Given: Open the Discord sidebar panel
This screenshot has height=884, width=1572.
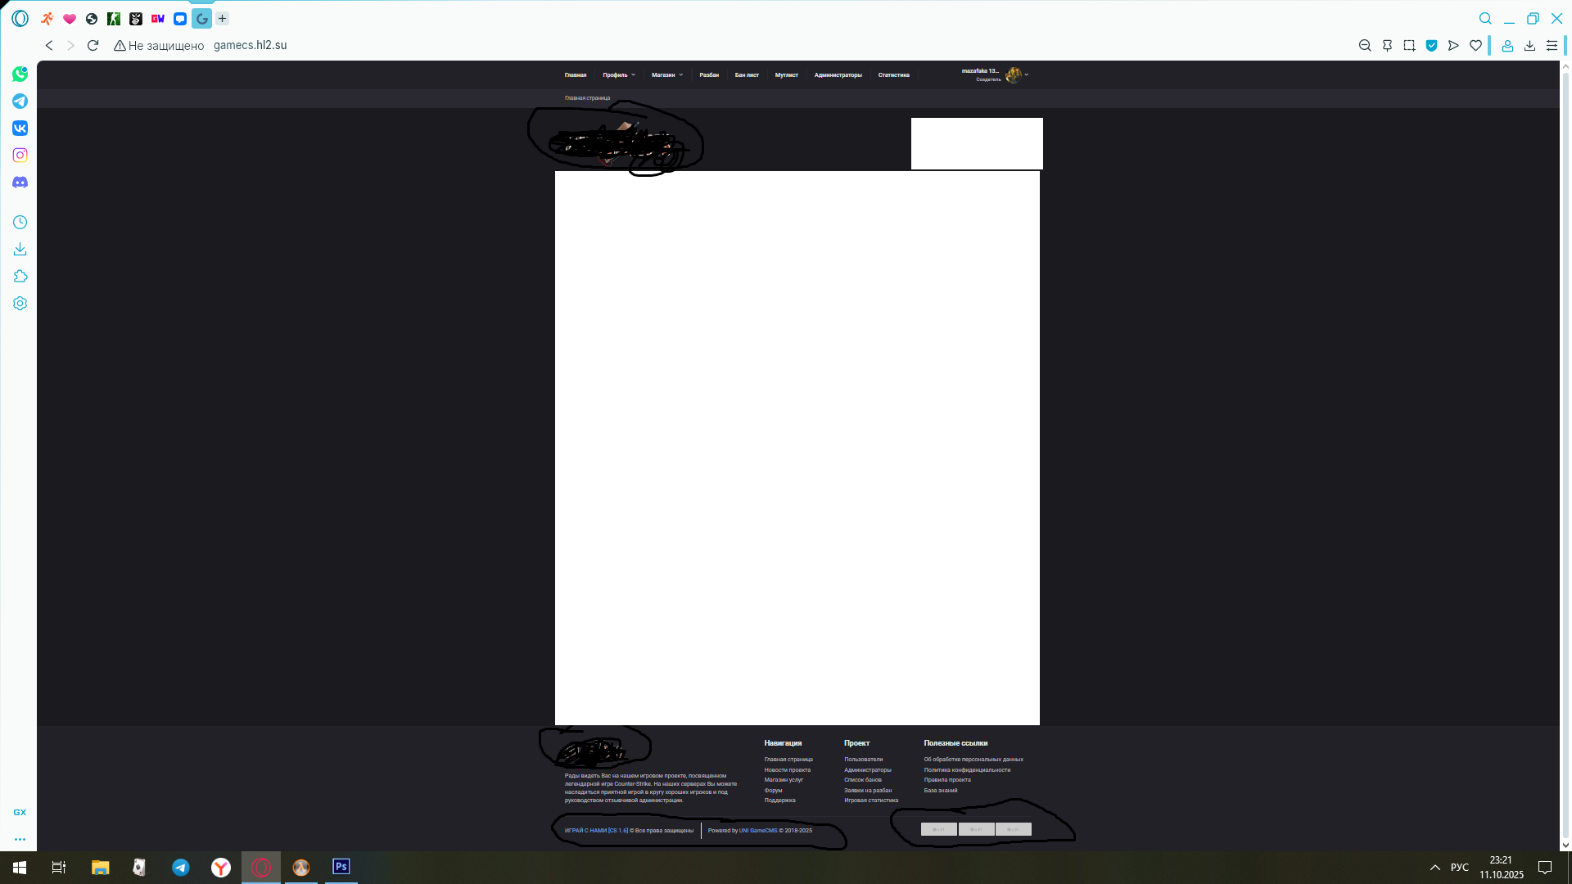Looking at the screenshot, I should tap(20, 183).
